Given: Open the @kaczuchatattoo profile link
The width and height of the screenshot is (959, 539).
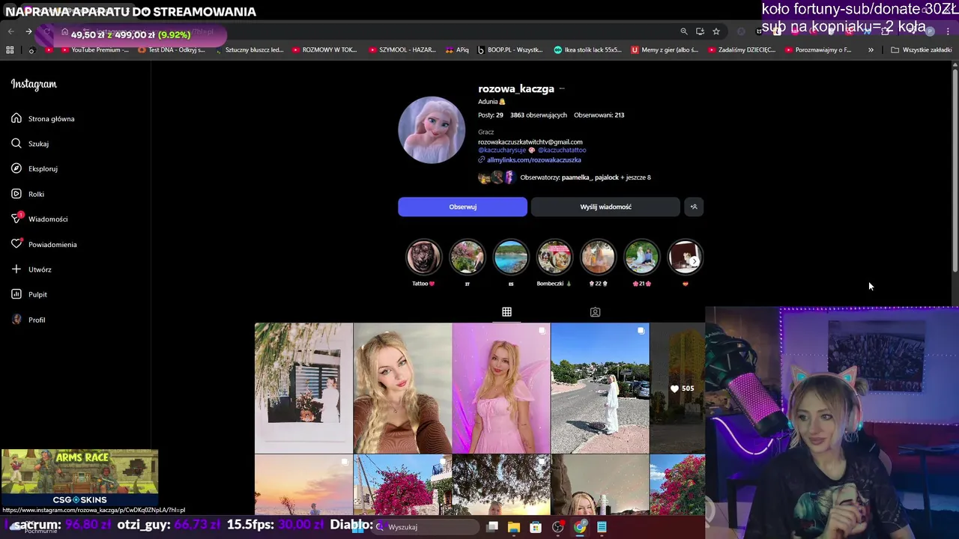Looking at the screenshot, I should [x=562, y=150].
